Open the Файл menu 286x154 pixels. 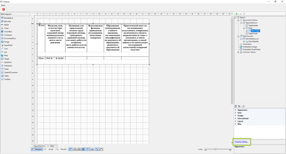click(x=3, y=6)
